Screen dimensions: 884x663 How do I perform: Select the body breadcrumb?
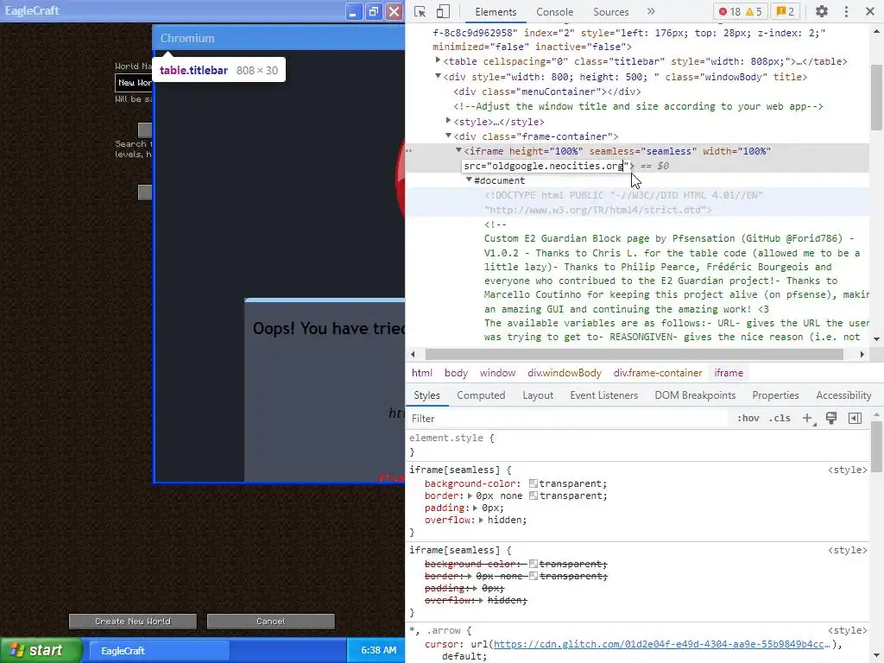[456, 373]
